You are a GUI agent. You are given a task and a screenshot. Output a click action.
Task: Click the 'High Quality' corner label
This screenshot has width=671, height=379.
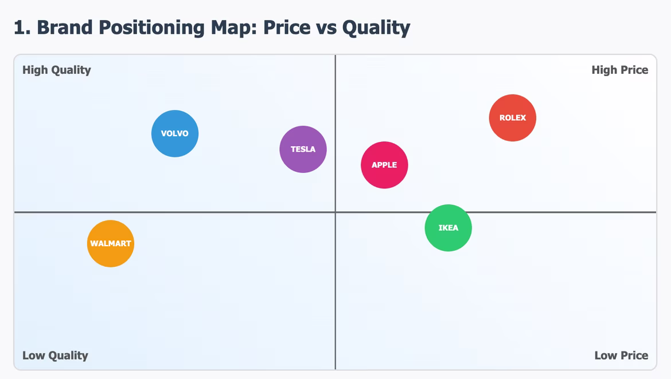57,70
